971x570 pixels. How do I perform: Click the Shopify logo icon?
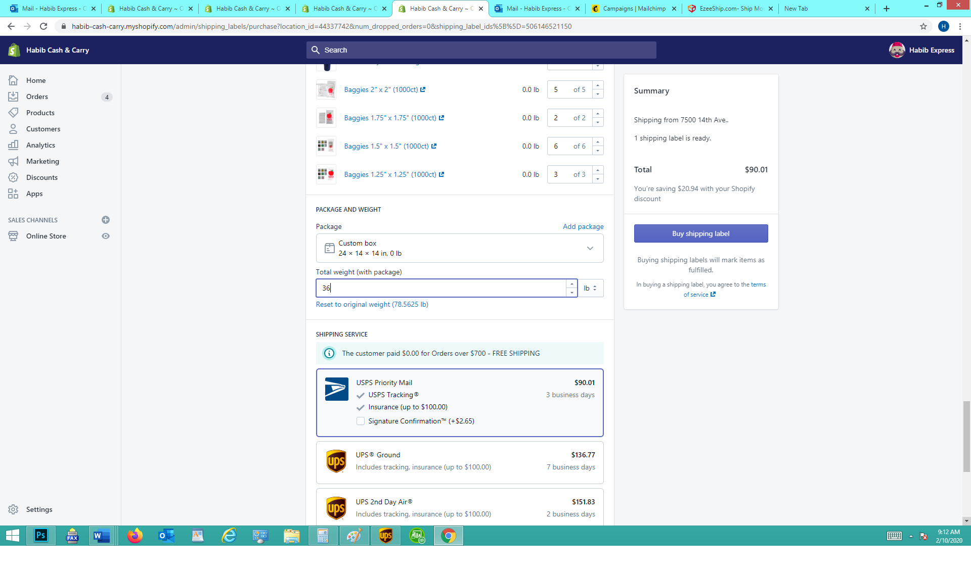[14, 50]
